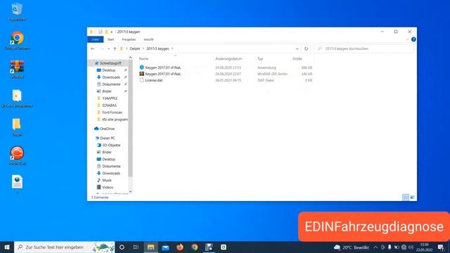Click Delphi in the address breadcrumb

(135, 48)
